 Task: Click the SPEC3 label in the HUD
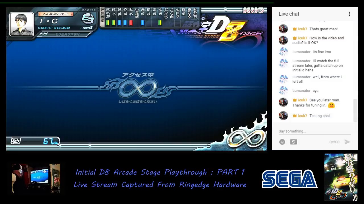point(87,28)
